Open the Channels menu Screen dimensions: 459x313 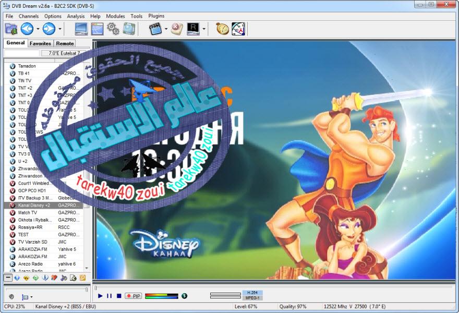[x=29, y=16]
